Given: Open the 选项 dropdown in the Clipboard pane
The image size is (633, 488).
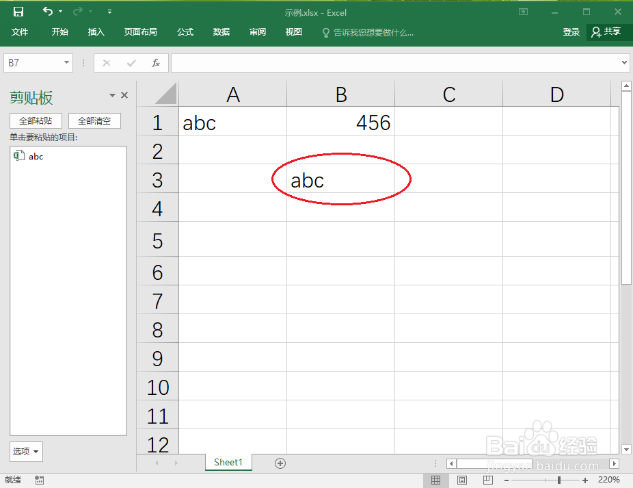Looking at the screenshot, I should (x=25, y=452).
